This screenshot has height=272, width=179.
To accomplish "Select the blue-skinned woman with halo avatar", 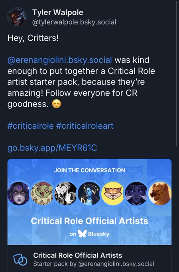I will [89, 194].
